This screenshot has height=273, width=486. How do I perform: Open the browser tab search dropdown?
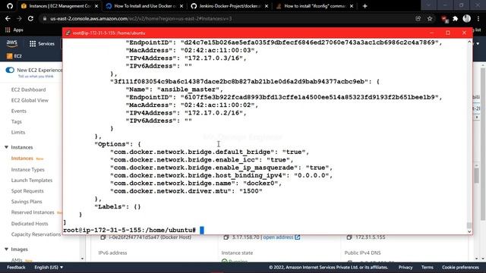pos(428,5)
